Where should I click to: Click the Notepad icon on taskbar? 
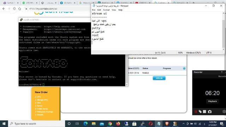tap(159, 124)
